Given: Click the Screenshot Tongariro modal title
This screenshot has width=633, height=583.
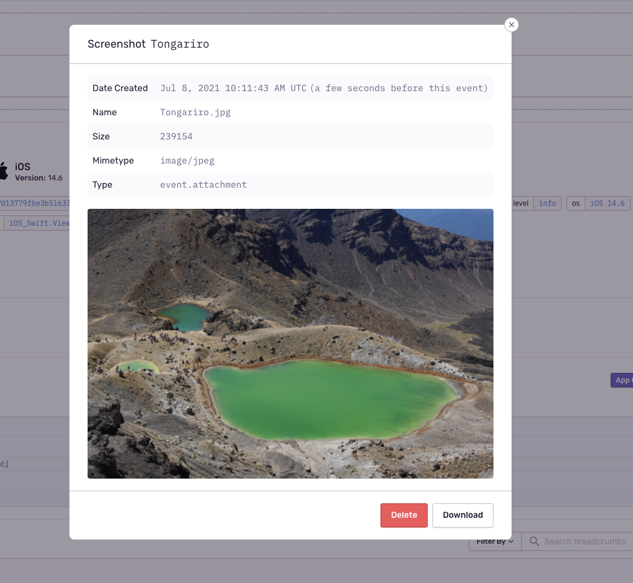Looking at the screenshot, I should 148,44.
